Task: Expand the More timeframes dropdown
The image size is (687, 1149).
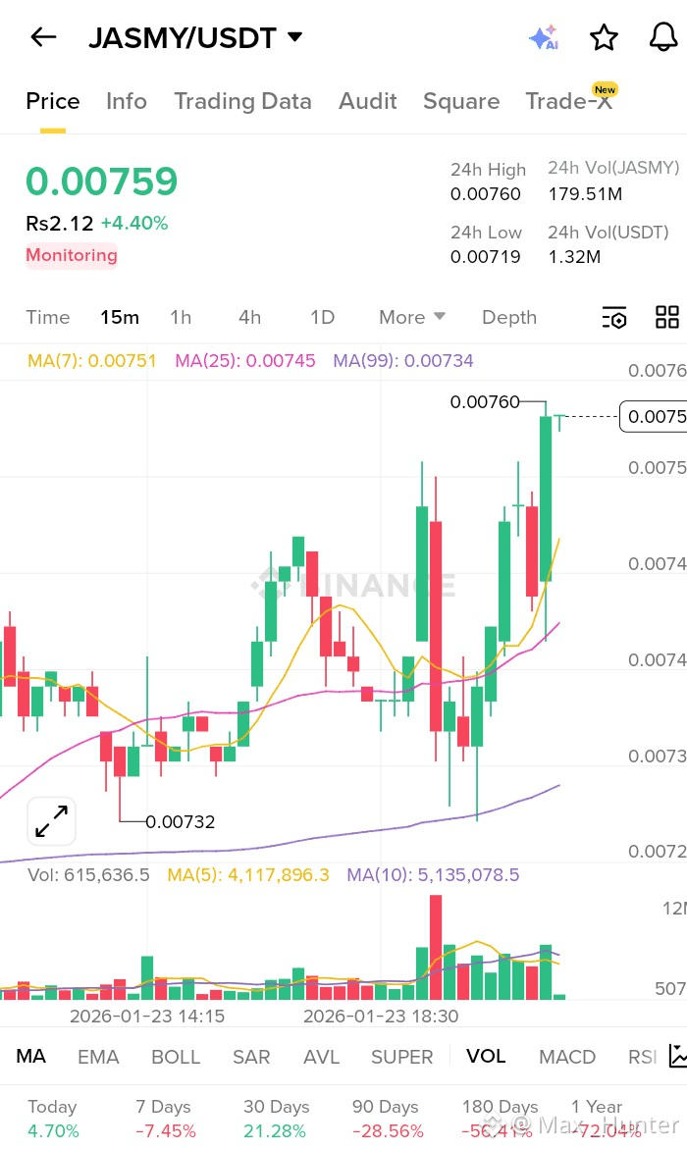Action: [x=412, y=317]
